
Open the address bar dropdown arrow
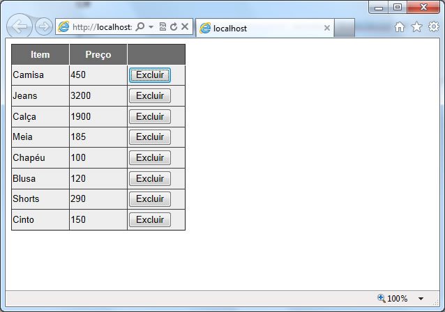tap(151, 27)
